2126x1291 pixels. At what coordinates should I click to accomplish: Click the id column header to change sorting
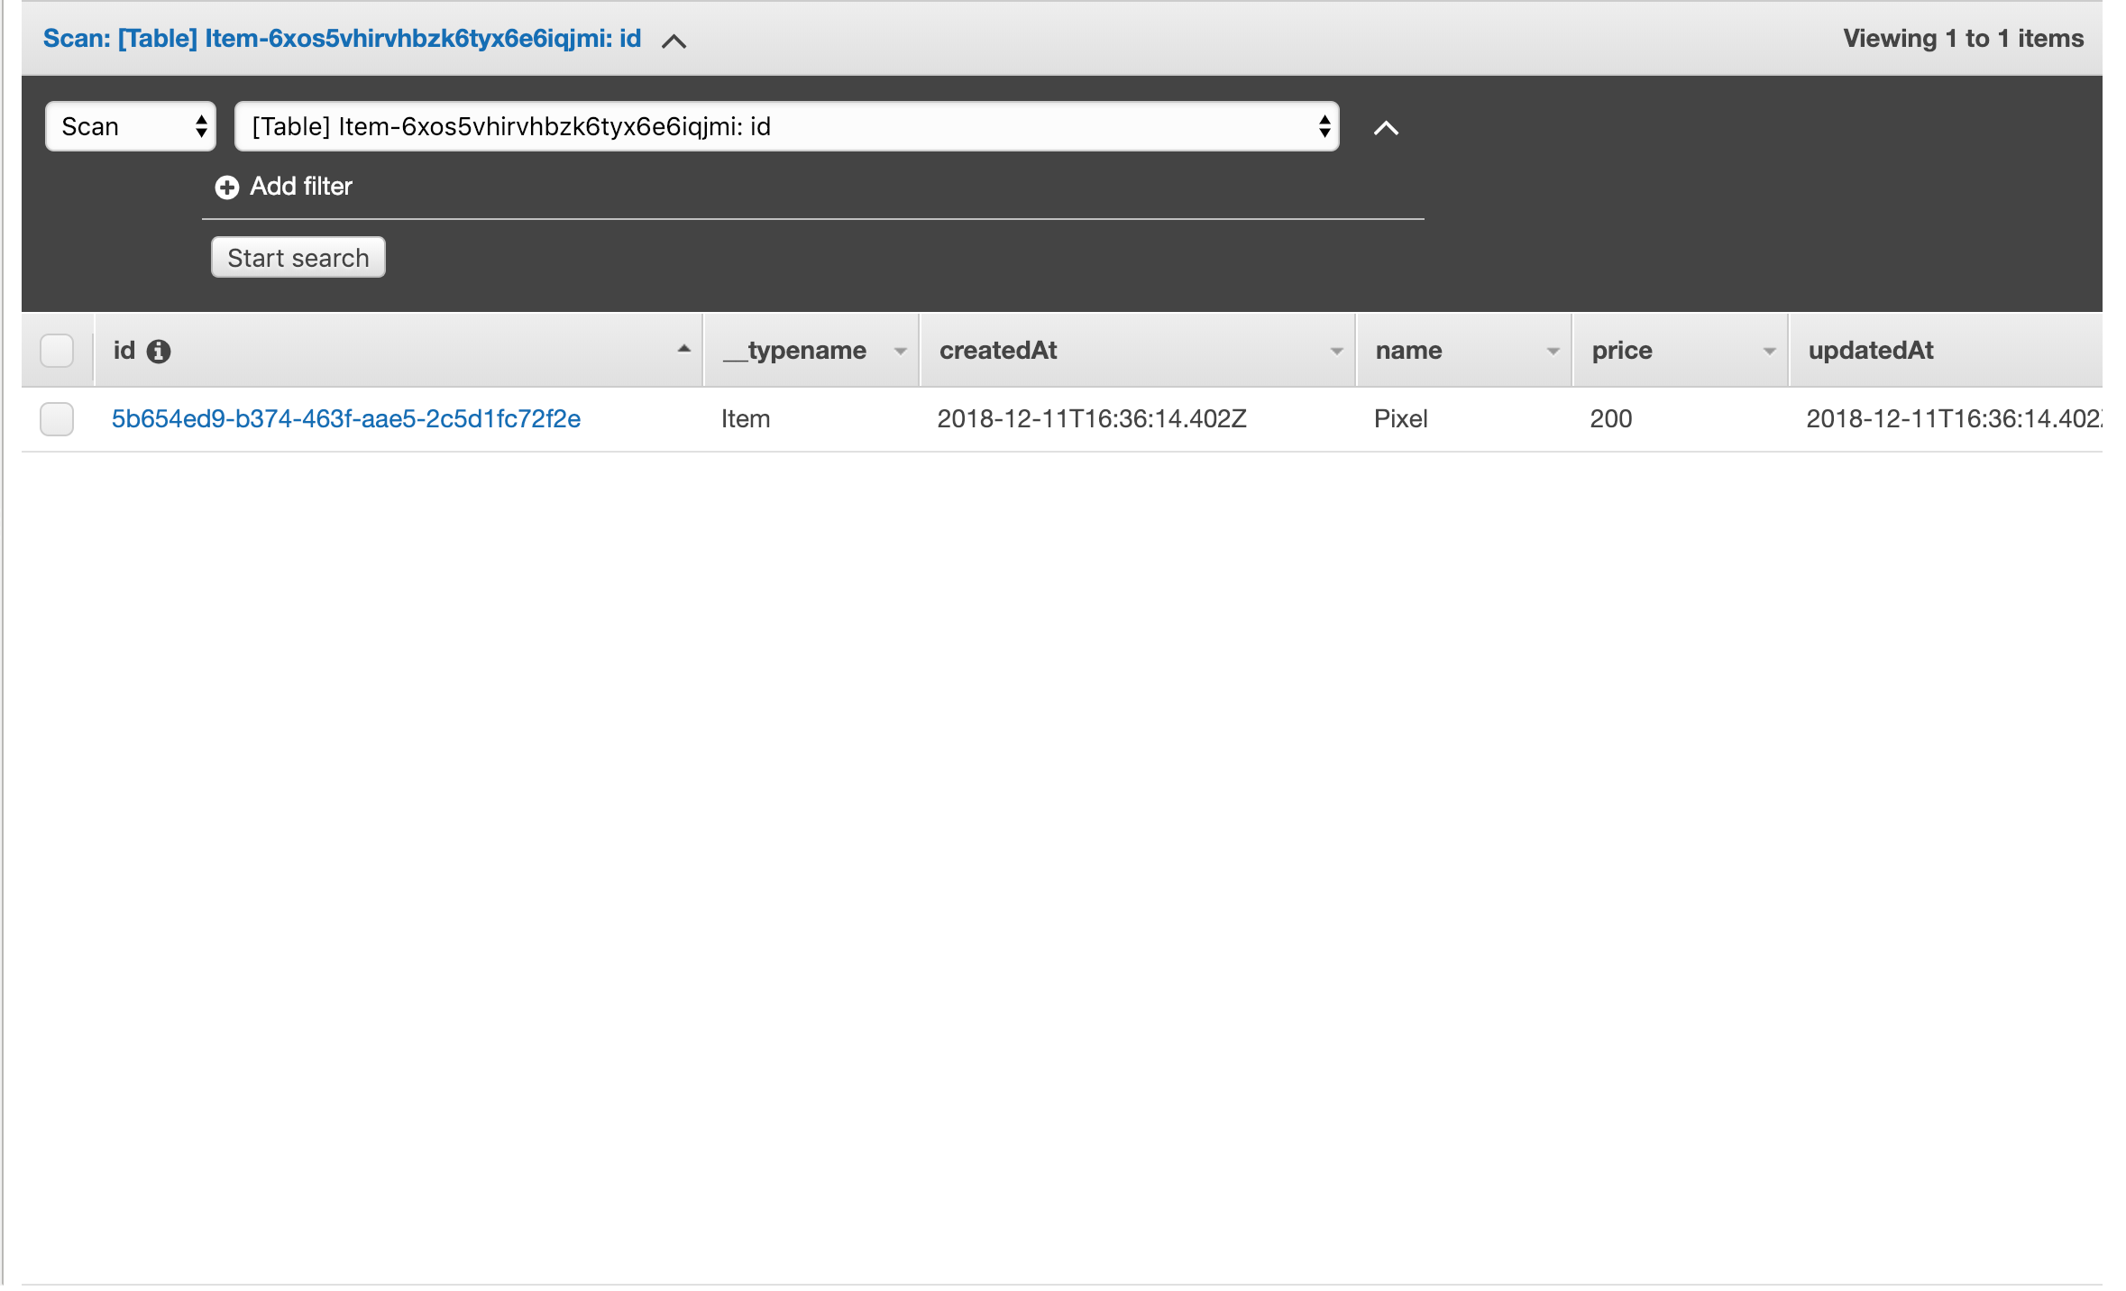click(x=124, y=351)
